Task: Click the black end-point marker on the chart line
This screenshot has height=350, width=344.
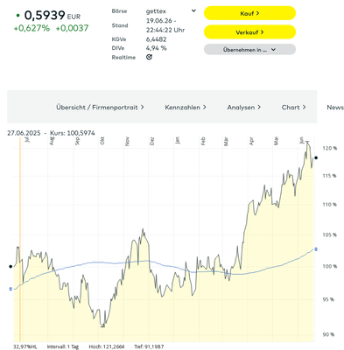Action: (316, 157)
